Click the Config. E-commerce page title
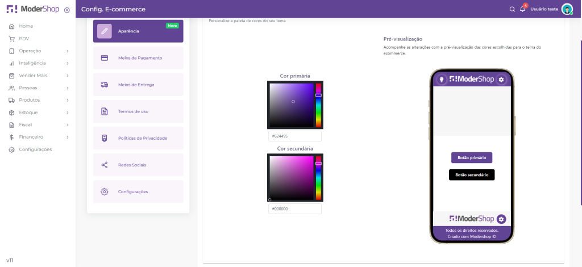Image resolution: width=582 pixels, height=267 pixels. (113, 9)
